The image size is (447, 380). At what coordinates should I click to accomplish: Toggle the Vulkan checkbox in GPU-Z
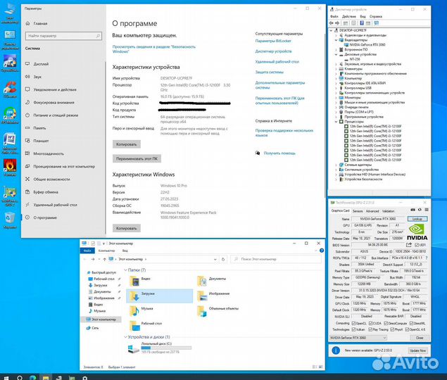pyautogui.click(x=353, y=329)
